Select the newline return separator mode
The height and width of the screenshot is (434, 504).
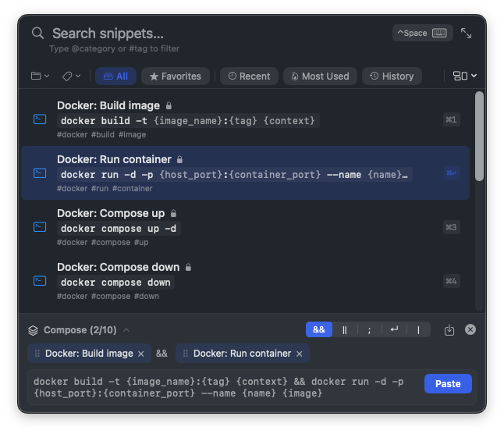click(x=394, y=330)
